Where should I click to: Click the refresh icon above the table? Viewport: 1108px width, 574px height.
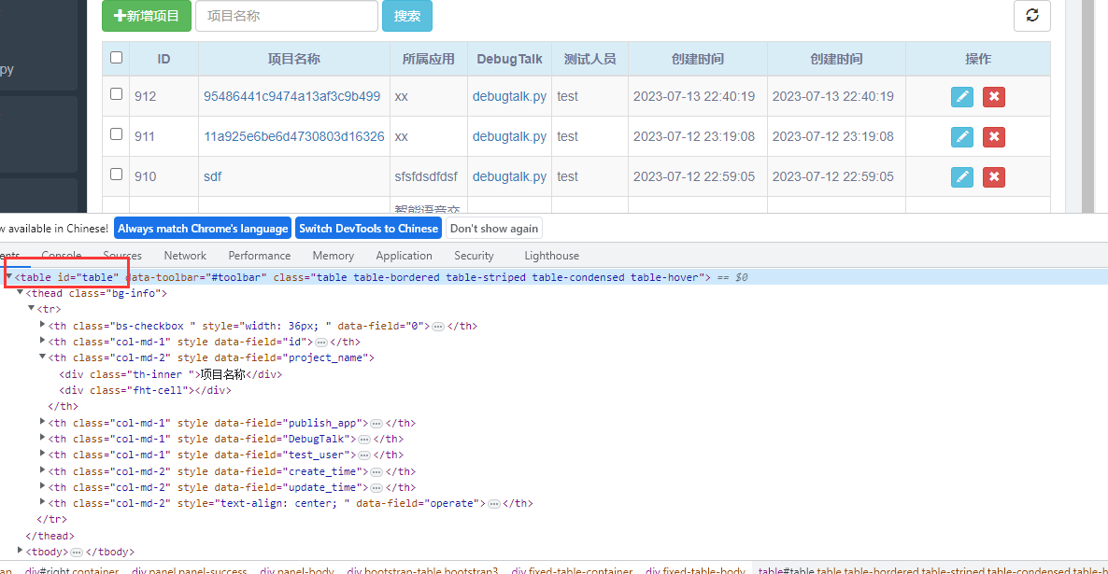(1031, 16)
